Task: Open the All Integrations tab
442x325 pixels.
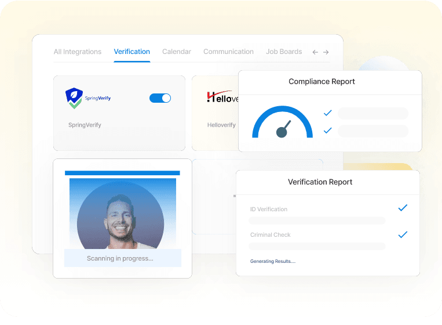Action: click(77, 52)
